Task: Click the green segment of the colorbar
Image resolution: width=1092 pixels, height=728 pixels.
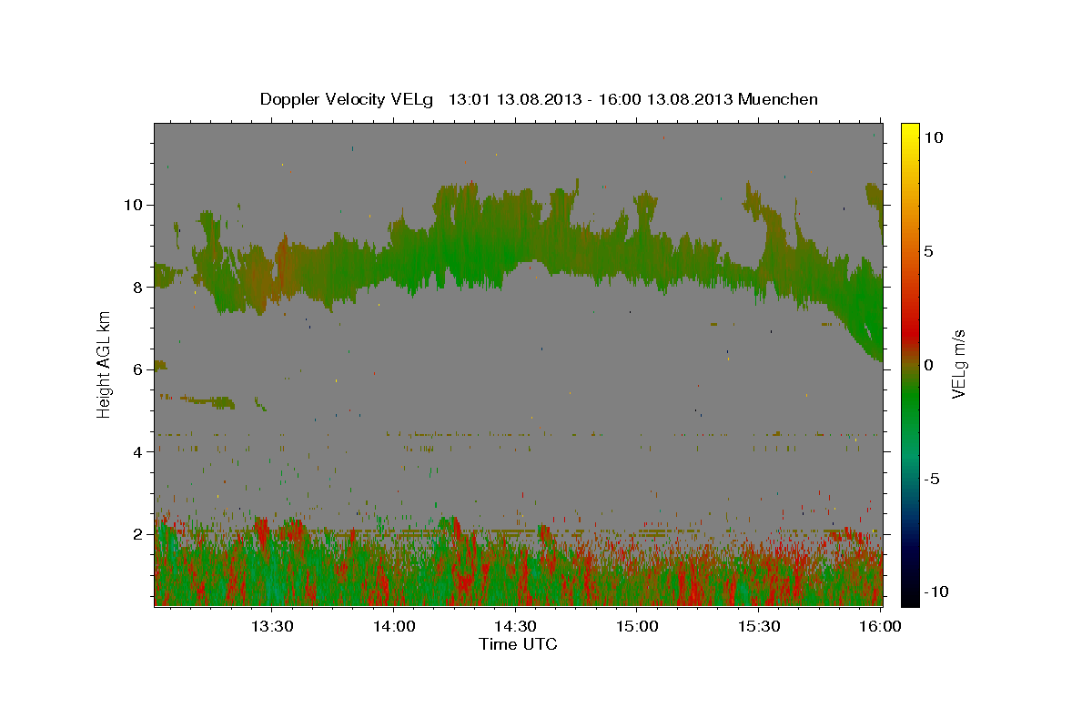Action: [909, 400]
